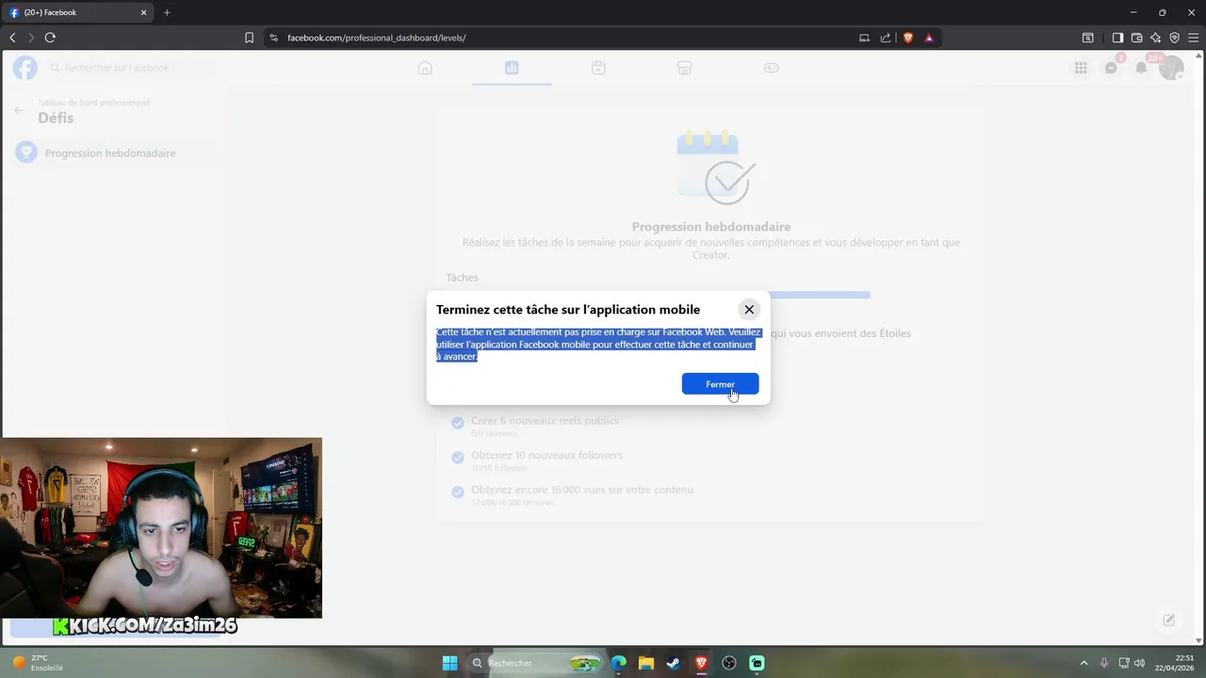Click the Tableau de bord professionnel link
This screenshot has height=678, width=1206.
click(x=93, y=102)
